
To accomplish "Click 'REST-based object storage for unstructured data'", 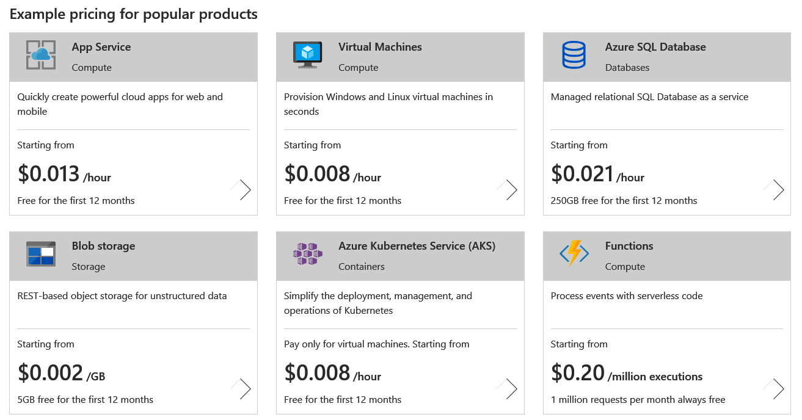I will click(x=122, y=295).
